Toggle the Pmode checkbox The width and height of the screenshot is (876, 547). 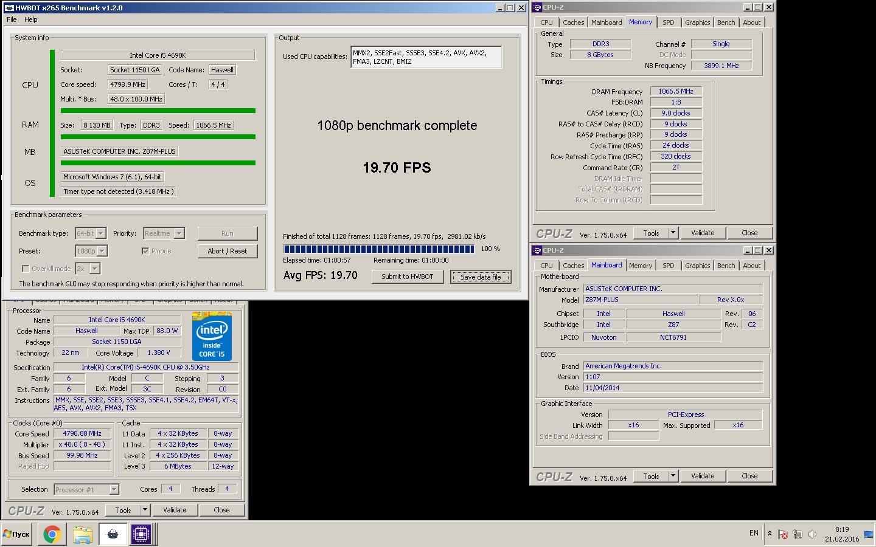coord(145,251)
